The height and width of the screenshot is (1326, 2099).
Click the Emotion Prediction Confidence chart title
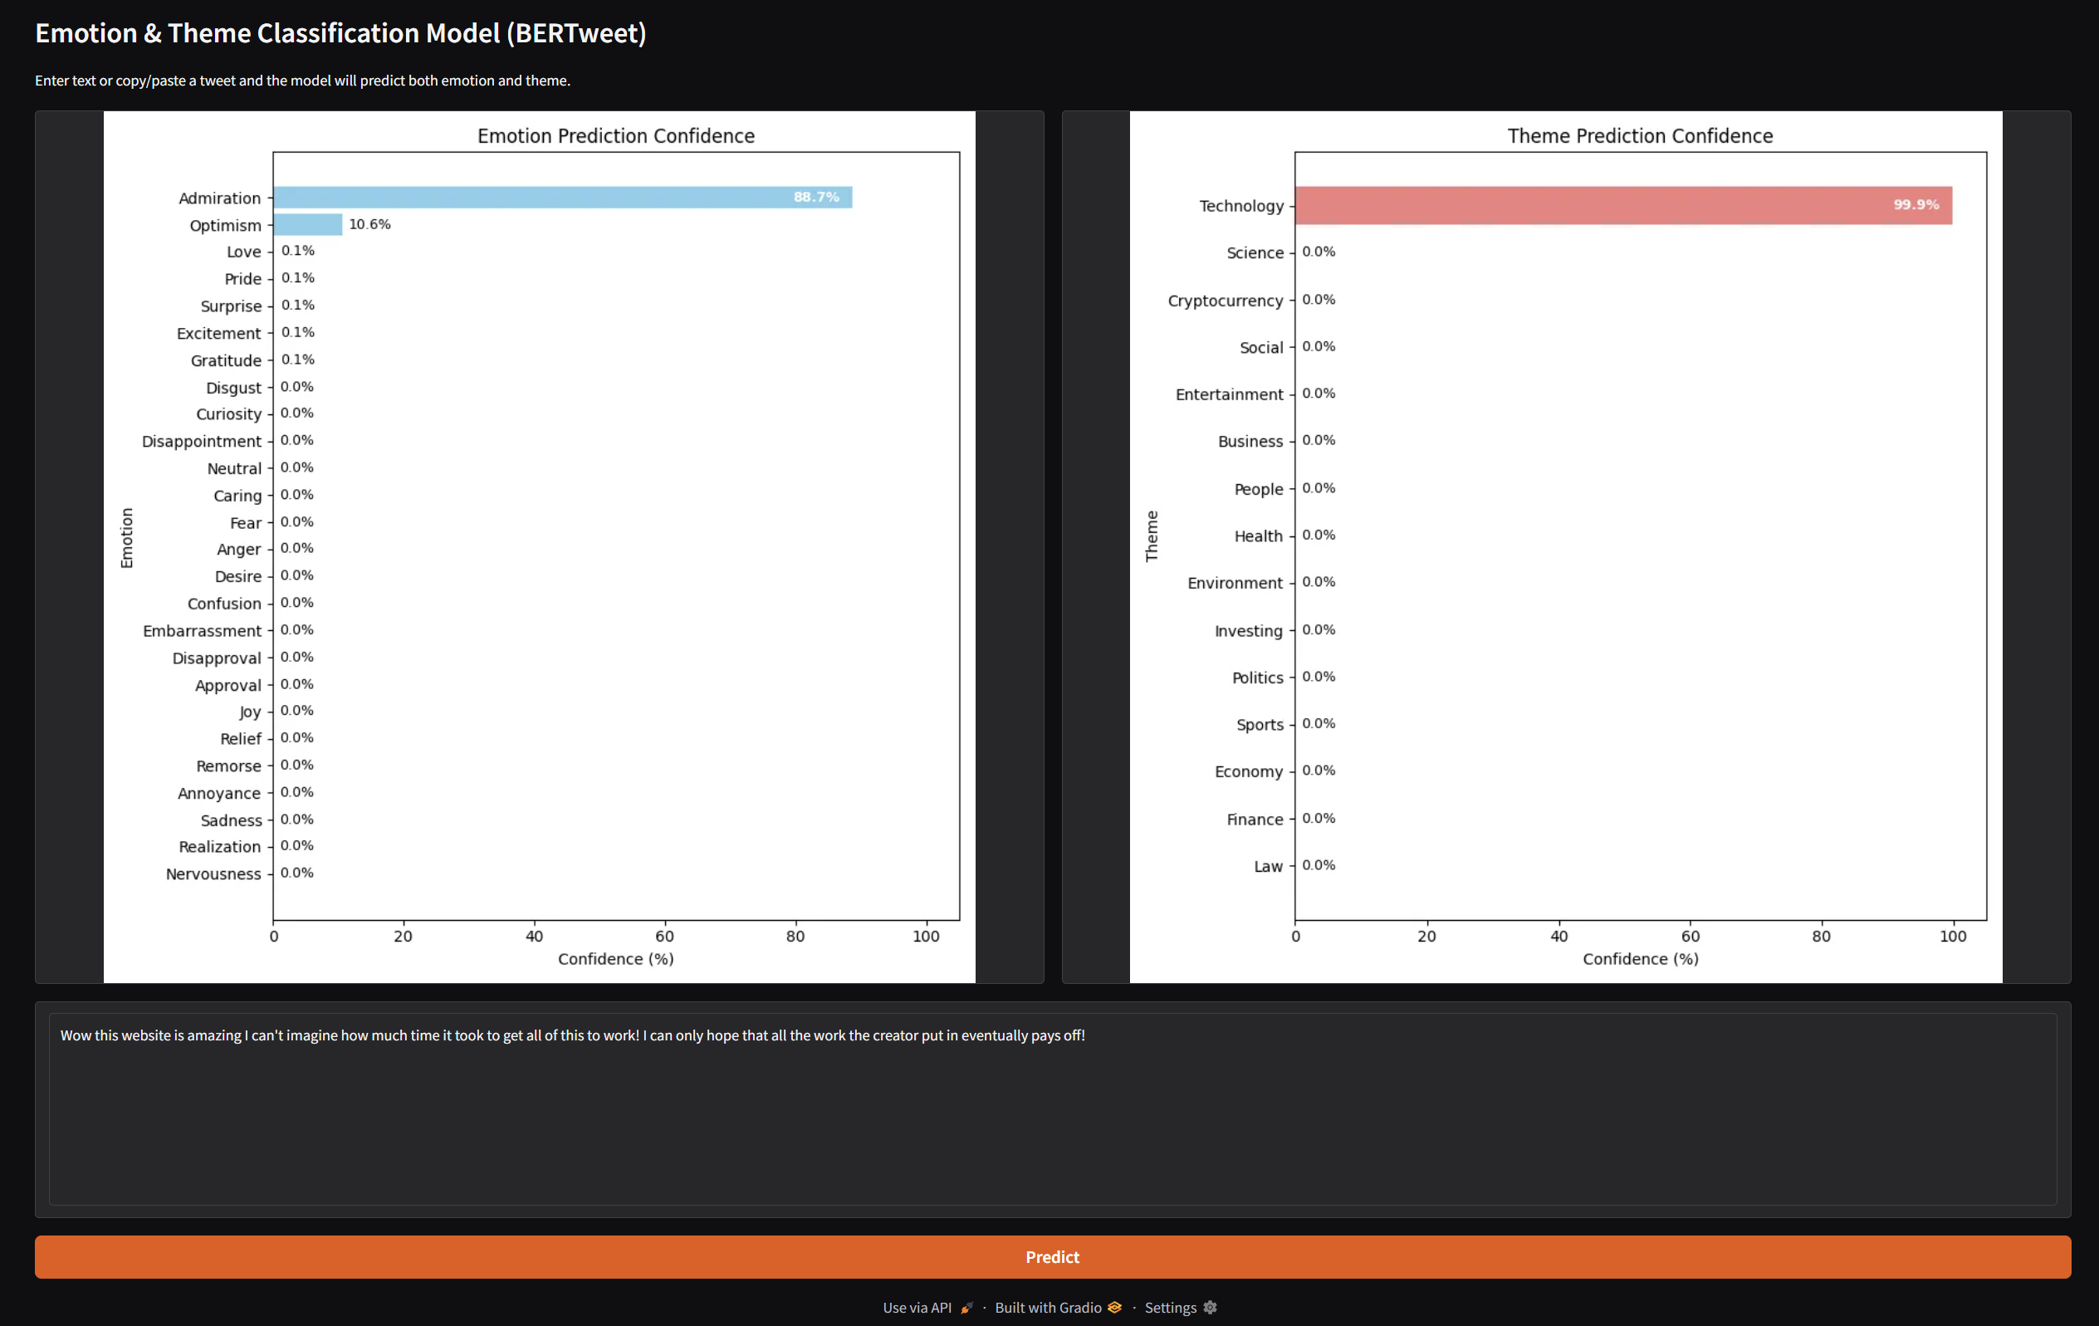615,136
